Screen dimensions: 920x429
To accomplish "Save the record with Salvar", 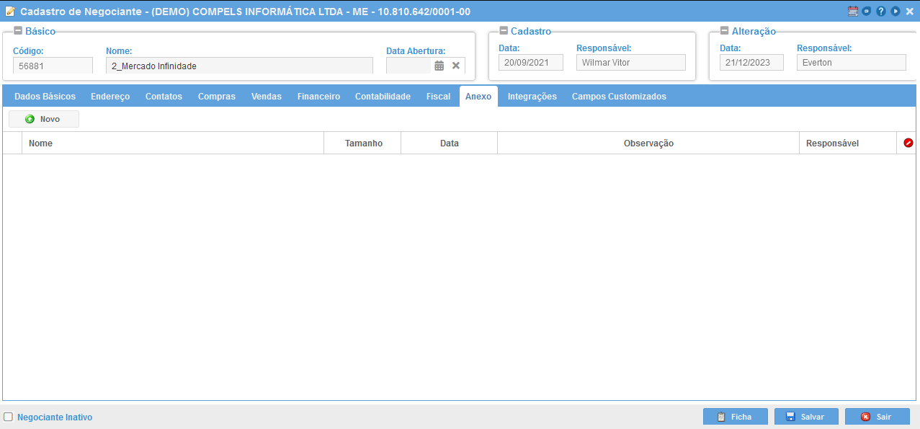I will click(806, 417).
